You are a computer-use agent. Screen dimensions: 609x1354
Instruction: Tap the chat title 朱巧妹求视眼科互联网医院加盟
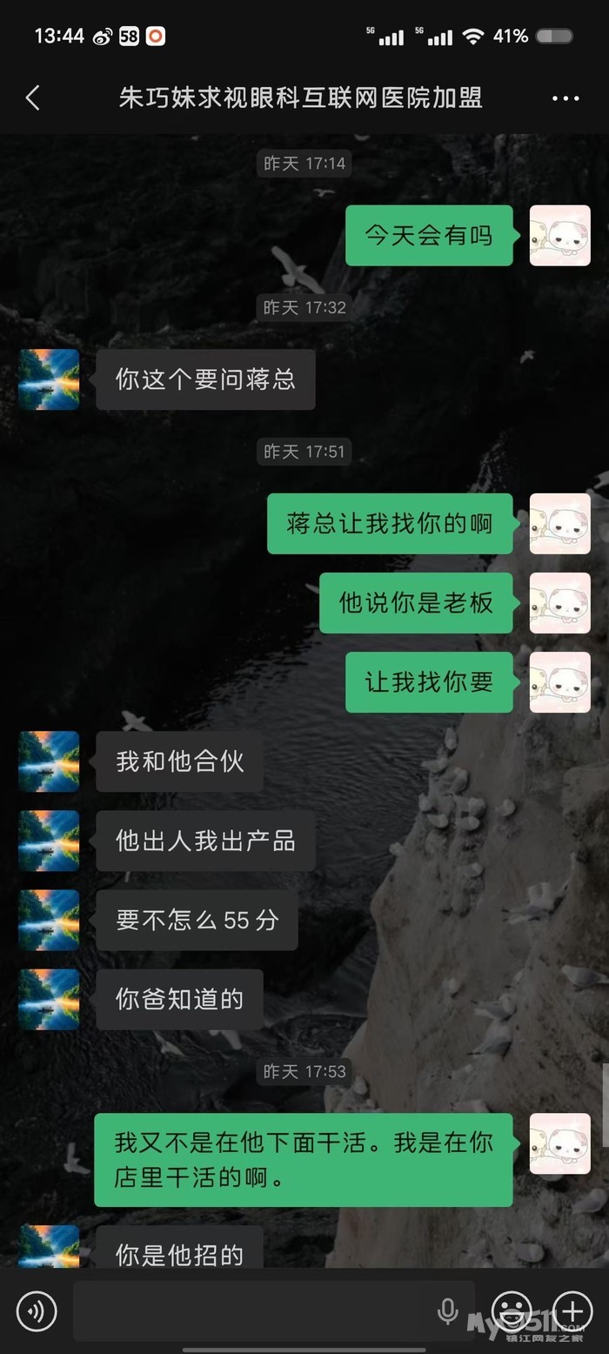click(x=301, y=98)
